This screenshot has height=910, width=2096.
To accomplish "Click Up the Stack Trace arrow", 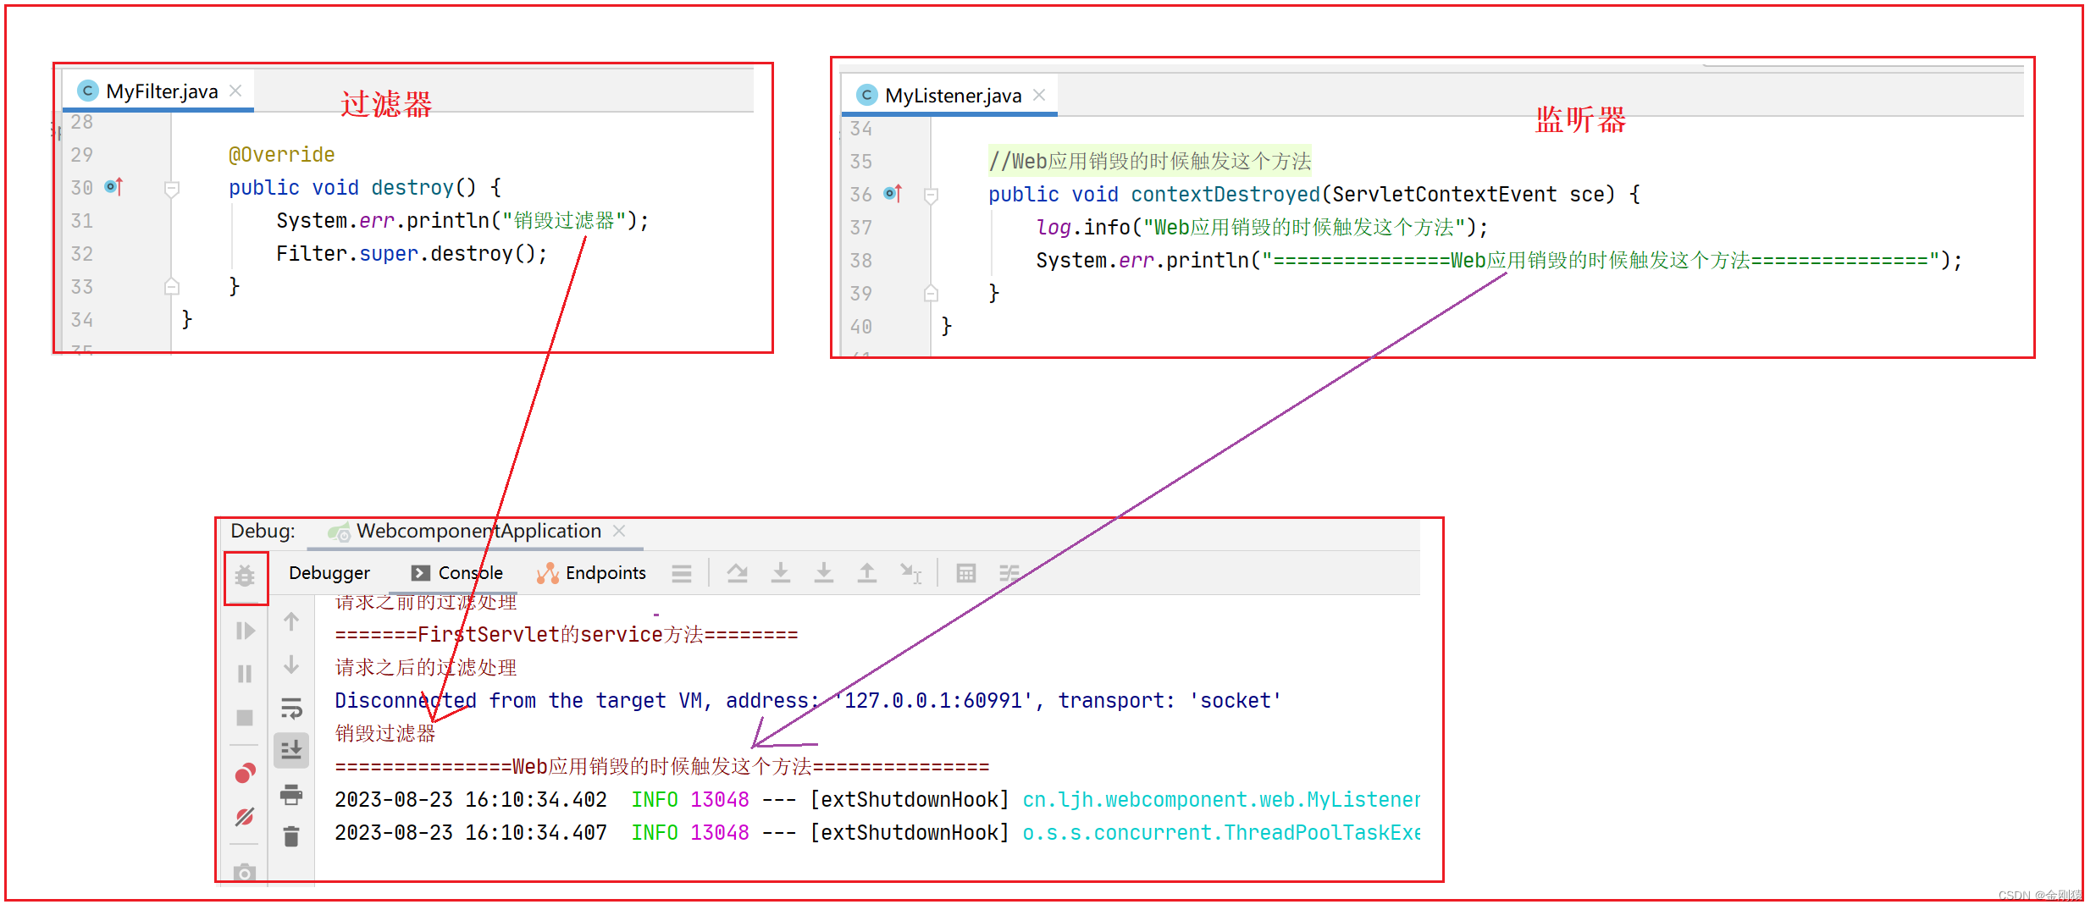I will [291, 622].
